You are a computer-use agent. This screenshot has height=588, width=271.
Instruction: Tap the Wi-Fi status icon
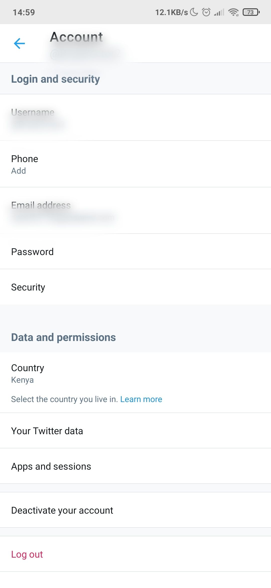point(233,12)
